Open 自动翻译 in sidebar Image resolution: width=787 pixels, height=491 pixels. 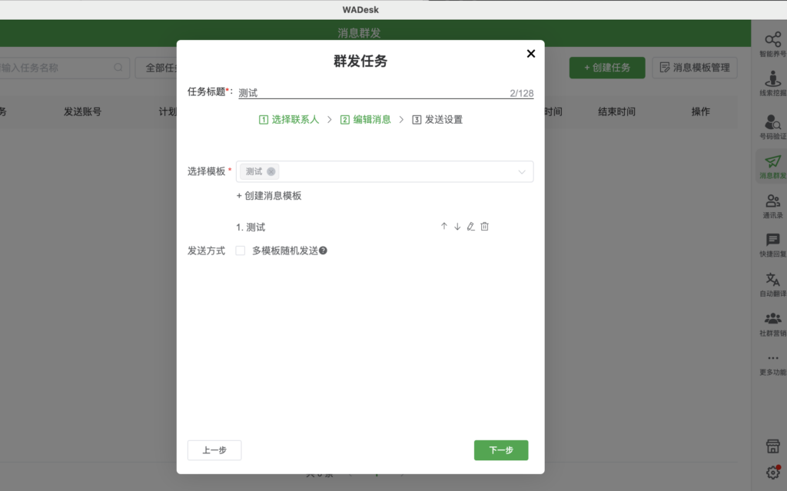[x=772, y=284]
